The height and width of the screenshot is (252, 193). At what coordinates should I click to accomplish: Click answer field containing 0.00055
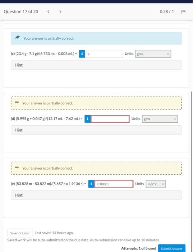click(x=114, y=184)
